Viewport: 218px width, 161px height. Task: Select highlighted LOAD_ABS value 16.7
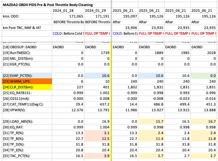204,122
